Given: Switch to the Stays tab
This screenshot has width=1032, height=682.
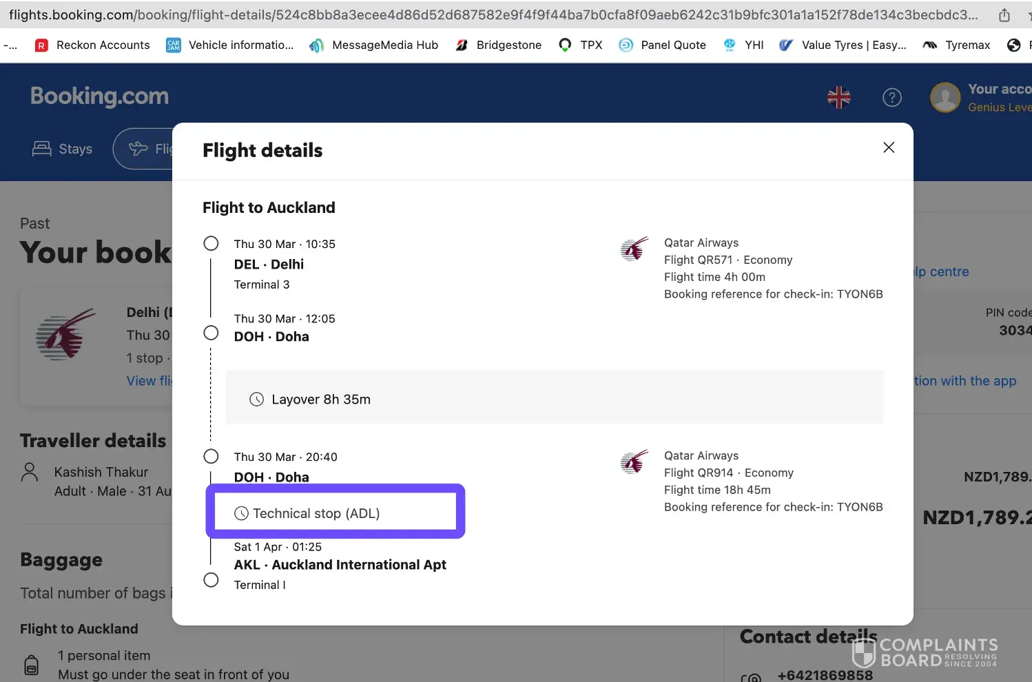Looking at the screenshot, I should pos(63,149).
